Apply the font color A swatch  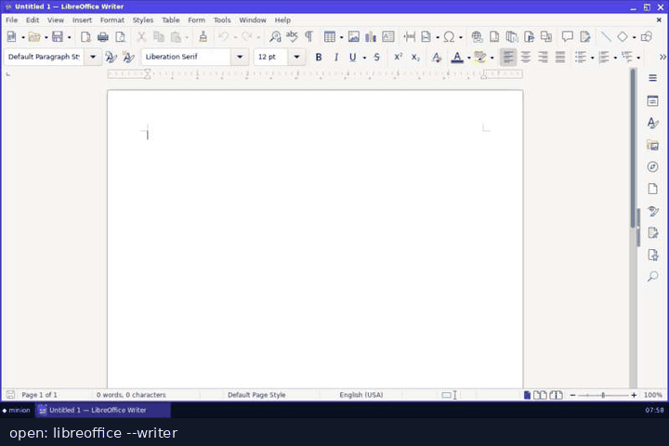pyautogui.click(x=457, y=58)
